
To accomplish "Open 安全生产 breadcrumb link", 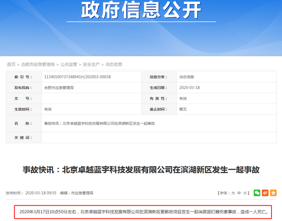I will pos(91,64).
